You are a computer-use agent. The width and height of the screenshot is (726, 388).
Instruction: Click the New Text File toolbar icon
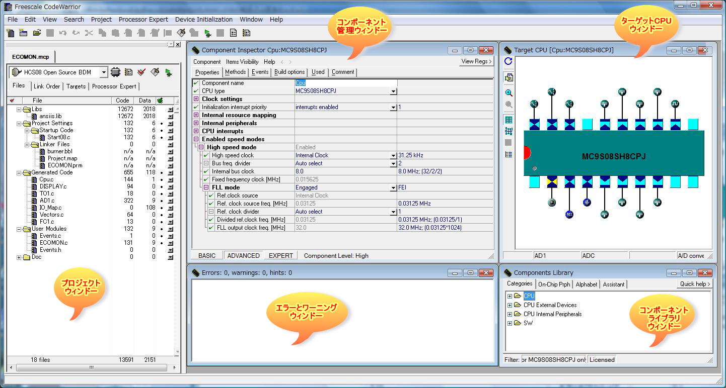pyautogui.click(x=10, y=33)
